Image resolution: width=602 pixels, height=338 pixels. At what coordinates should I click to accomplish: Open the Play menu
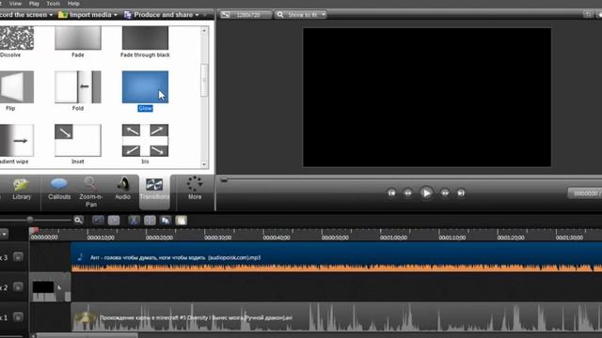(x=34, y=4)
